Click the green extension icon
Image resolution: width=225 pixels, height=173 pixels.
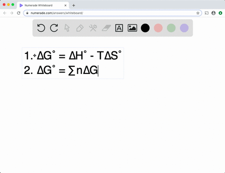pos(220,13)
